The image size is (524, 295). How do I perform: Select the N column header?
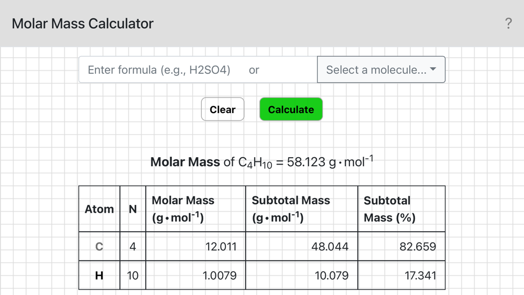tap(133, 209)
